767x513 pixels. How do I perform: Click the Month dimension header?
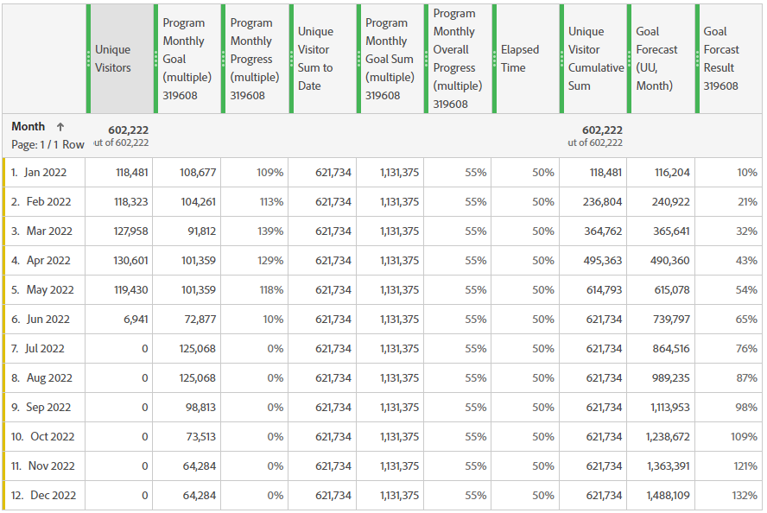[x=29, y=127]
